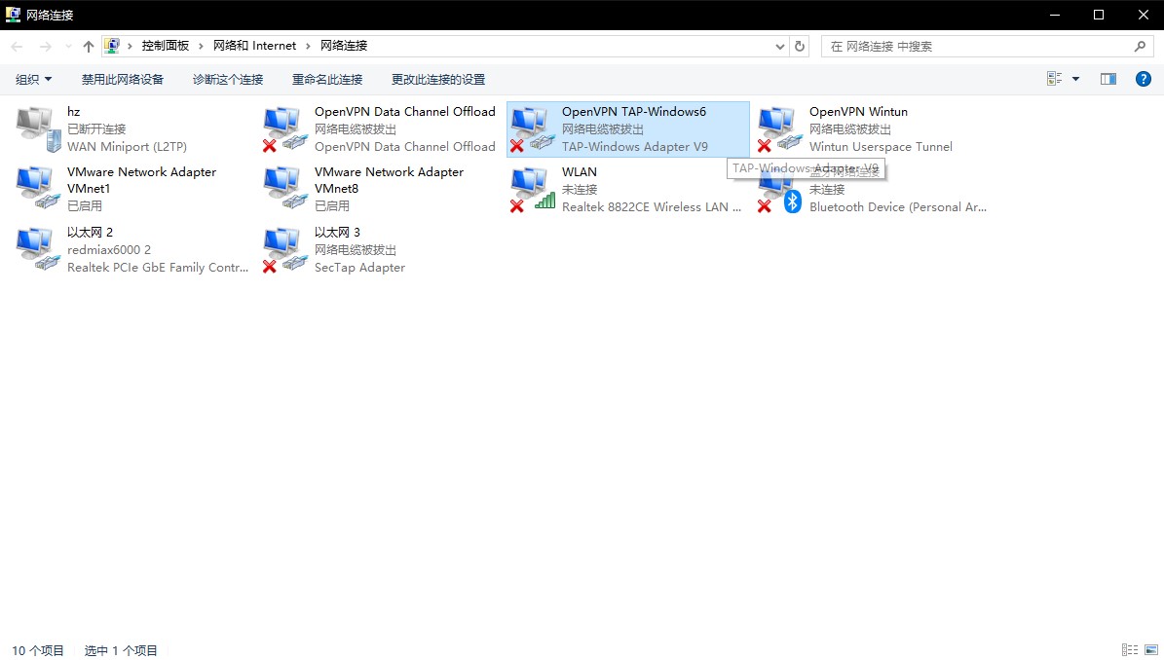Click 禁用此网络设备 in the toolbar
The width and height of the screenshot is (1164, 660).
coord(123,79)
